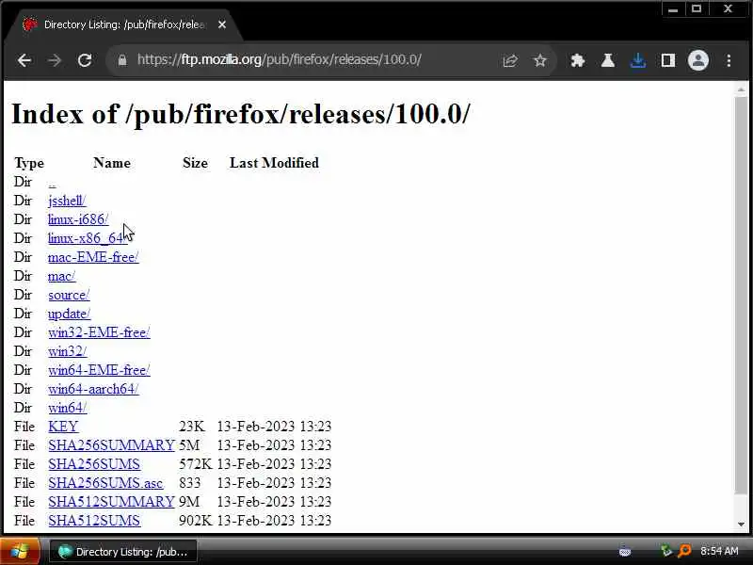Click the page's vertical scrollbar thumb
This screenshot has width=753, height=565.
point(741,294)
